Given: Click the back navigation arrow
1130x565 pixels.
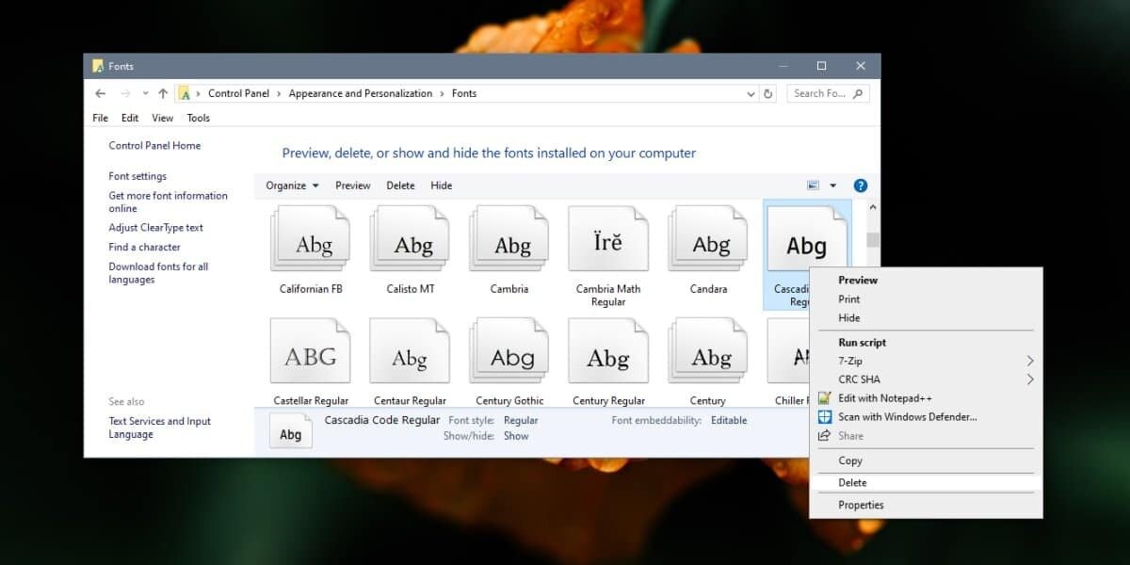Looking at the screenshot, I should 101,93.
